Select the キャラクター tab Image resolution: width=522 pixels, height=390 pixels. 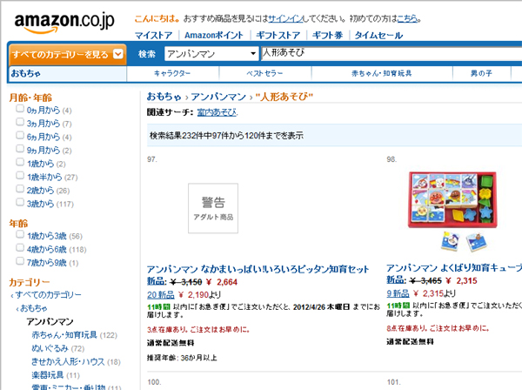172,73
